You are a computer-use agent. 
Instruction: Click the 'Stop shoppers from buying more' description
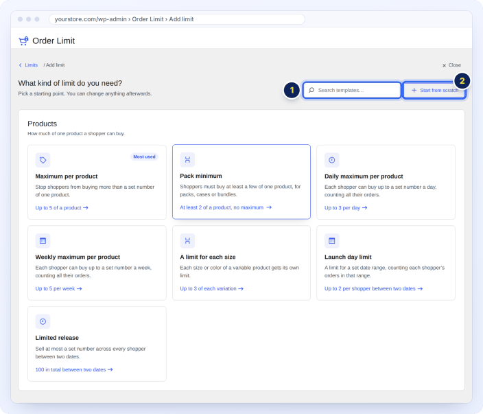click(x=95, y=191)
